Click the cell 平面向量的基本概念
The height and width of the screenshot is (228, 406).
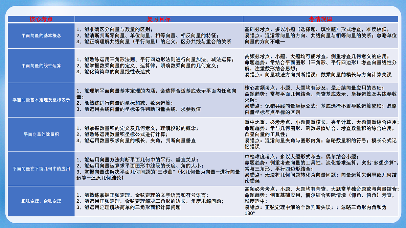(41, 35)
